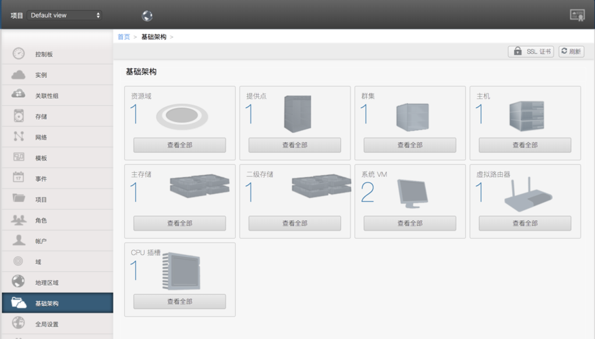Open the Global Settings (全局设置) icon
Viewport: 595px width, 339px height.
pos(18,323)
